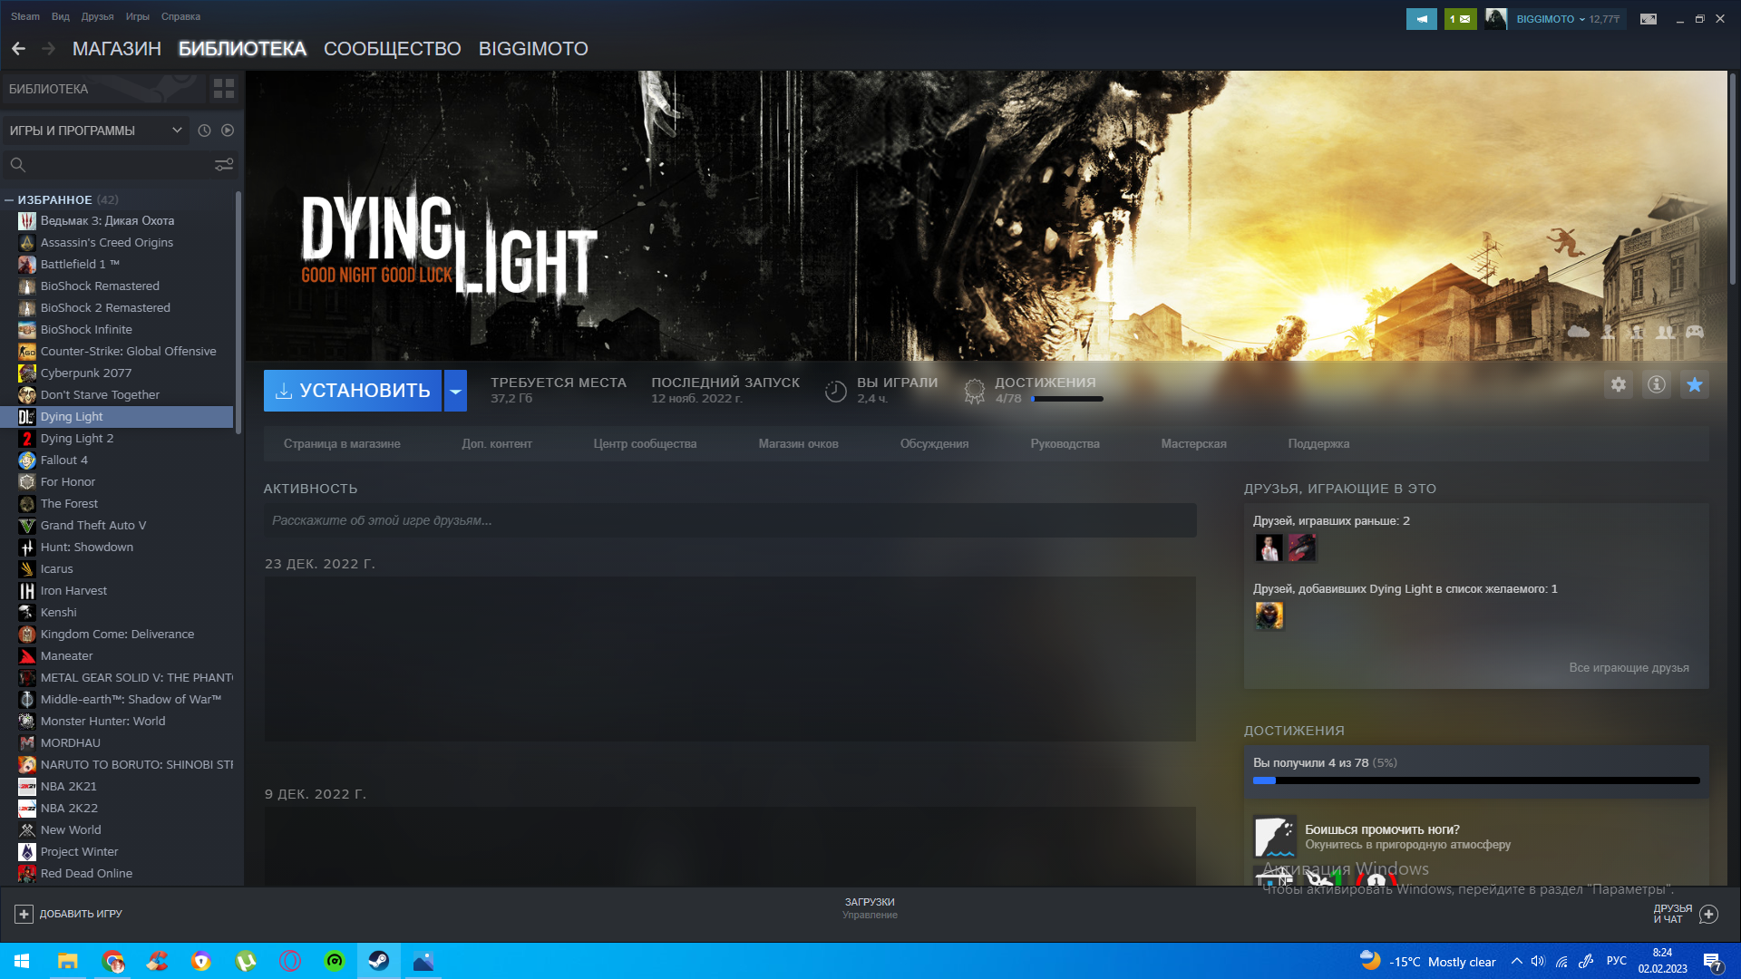
Task: Open advanced filter settings icon
Action: click(x=223, y=165)
